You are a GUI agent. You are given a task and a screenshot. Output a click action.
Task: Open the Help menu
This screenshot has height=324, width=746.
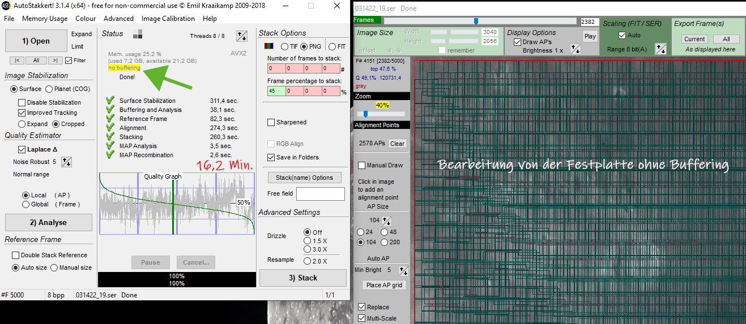tap(210, 19)
